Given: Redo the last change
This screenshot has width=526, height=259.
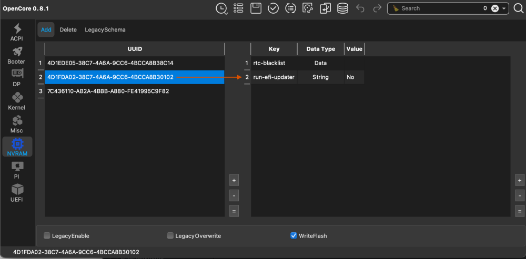Looking at the screenshot, I should click(377, 8).
